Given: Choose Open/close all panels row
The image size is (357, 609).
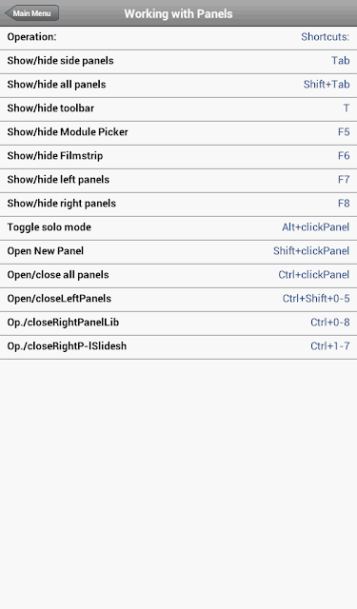Looking at the screenshot, I should point(178,275).
